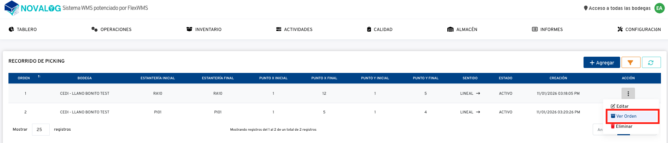
Task: Open the Calidad menu
Action: tap(379, 29)
